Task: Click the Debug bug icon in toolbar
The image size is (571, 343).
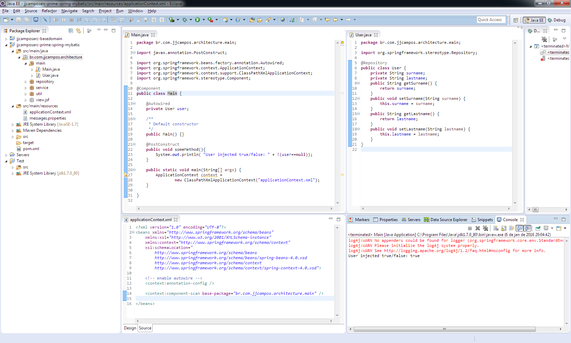Action: click(x=185, y=20)
